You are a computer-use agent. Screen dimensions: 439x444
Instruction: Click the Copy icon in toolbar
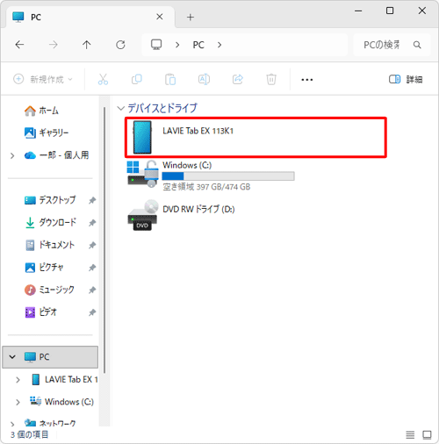point(137,79)
